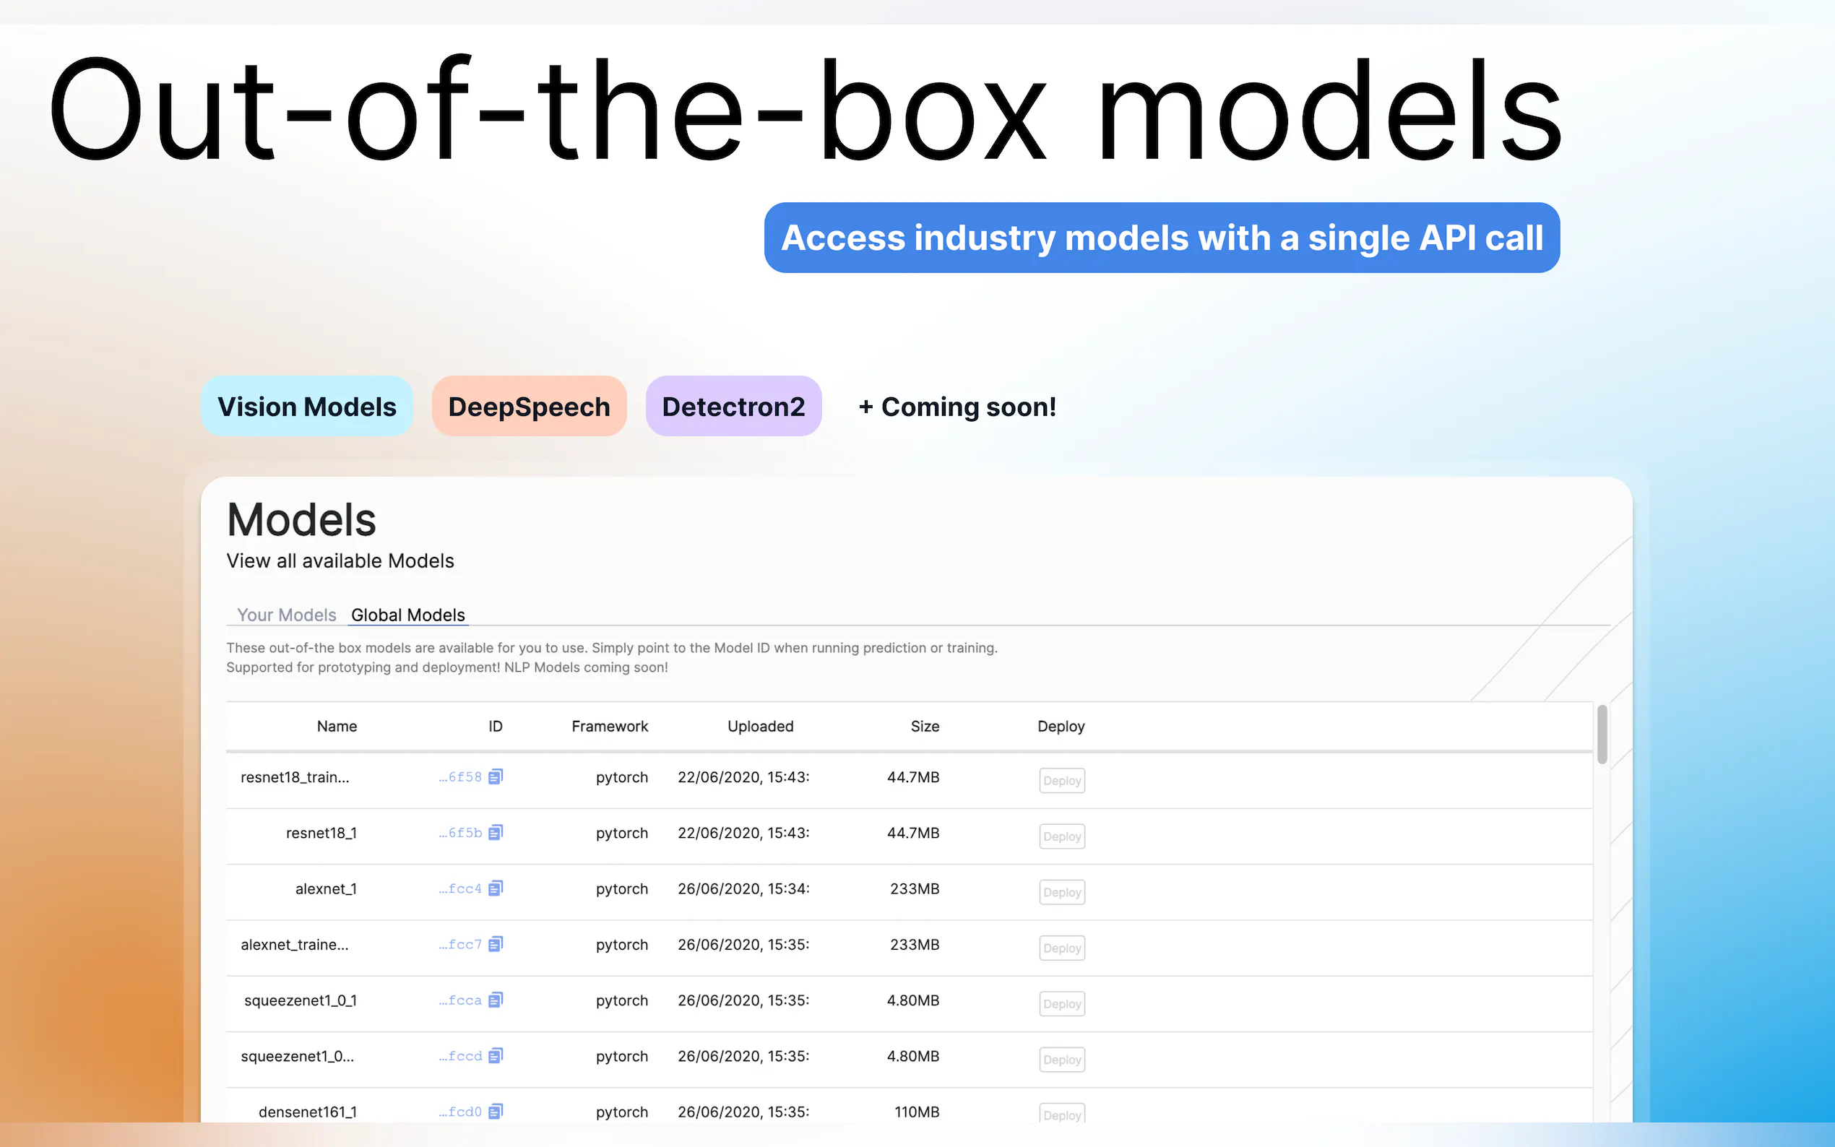This screenshot has height=1147, width=1835.
Task: Click the Detectron2 tag
Action: tap(733, 407)
